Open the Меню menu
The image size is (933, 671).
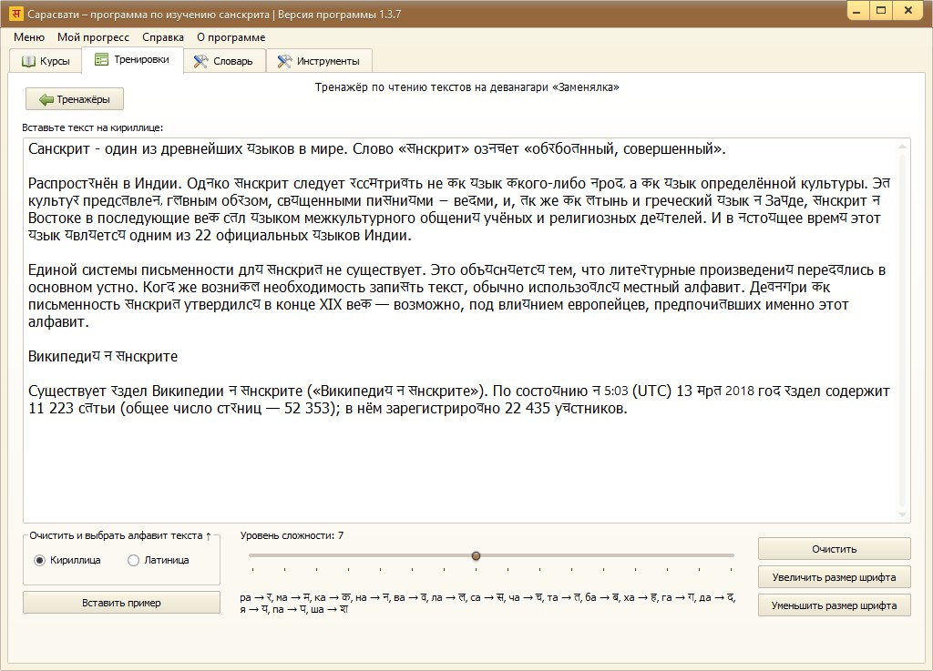pos(28,37)
